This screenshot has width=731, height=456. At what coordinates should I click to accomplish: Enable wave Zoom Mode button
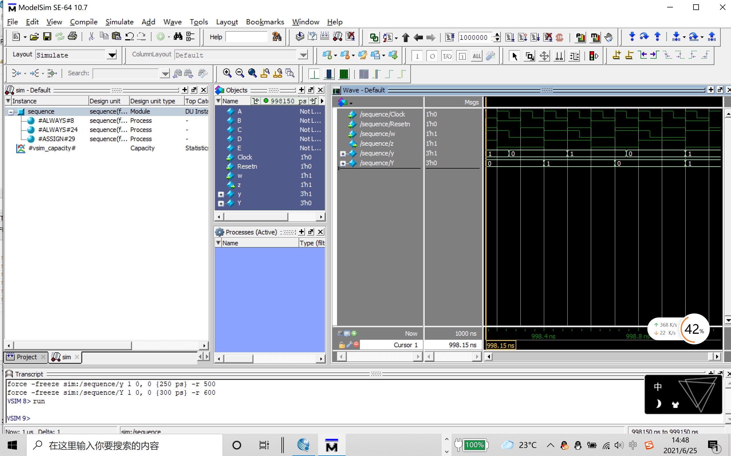(x=529, y=56)
